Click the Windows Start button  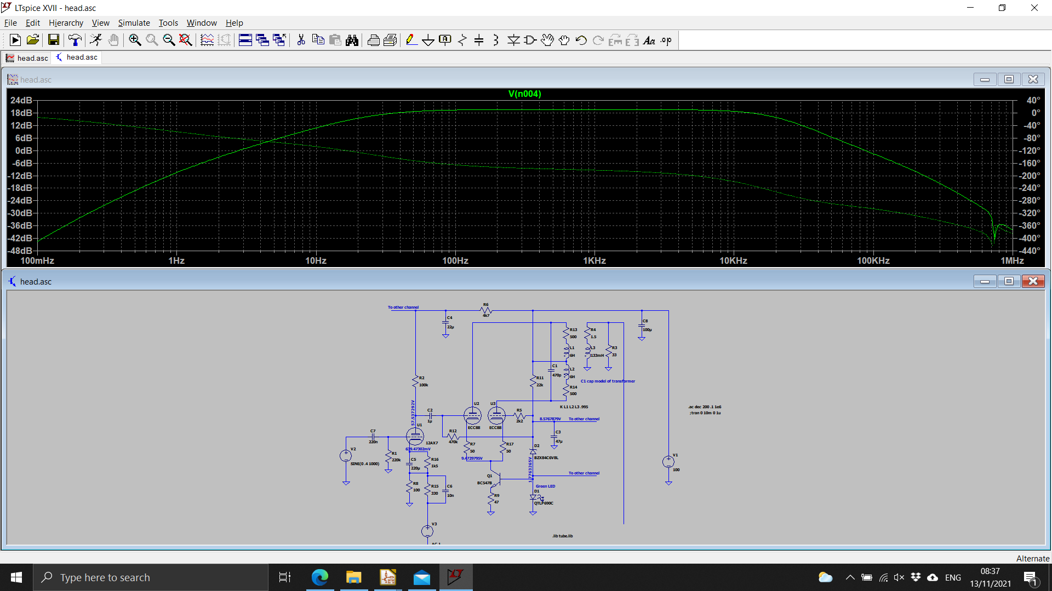16,577
